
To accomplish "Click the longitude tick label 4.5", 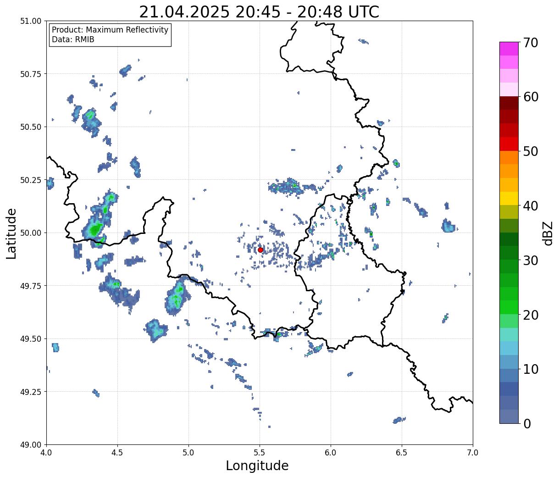I will 117,453.
